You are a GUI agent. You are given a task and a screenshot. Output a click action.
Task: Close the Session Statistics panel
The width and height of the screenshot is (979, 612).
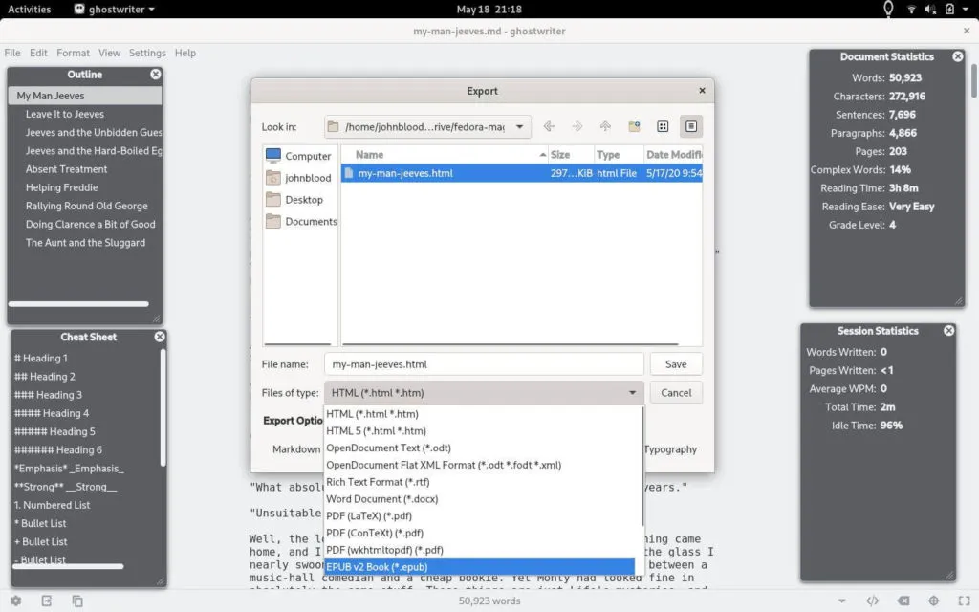pos(948,331)
